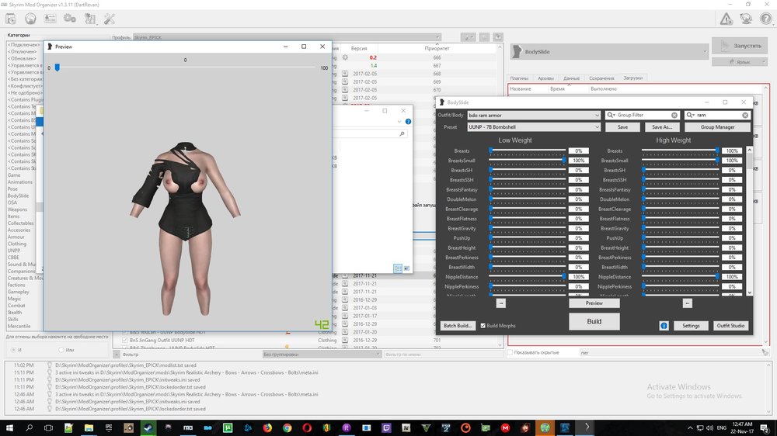Toggle the Build Morphs checkbox
This screenshot has width=777, height=436.
point(483,326)
